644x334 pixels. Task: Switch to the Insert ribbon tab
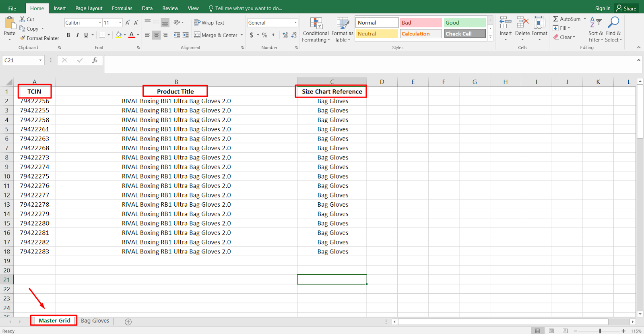(60, 8)
